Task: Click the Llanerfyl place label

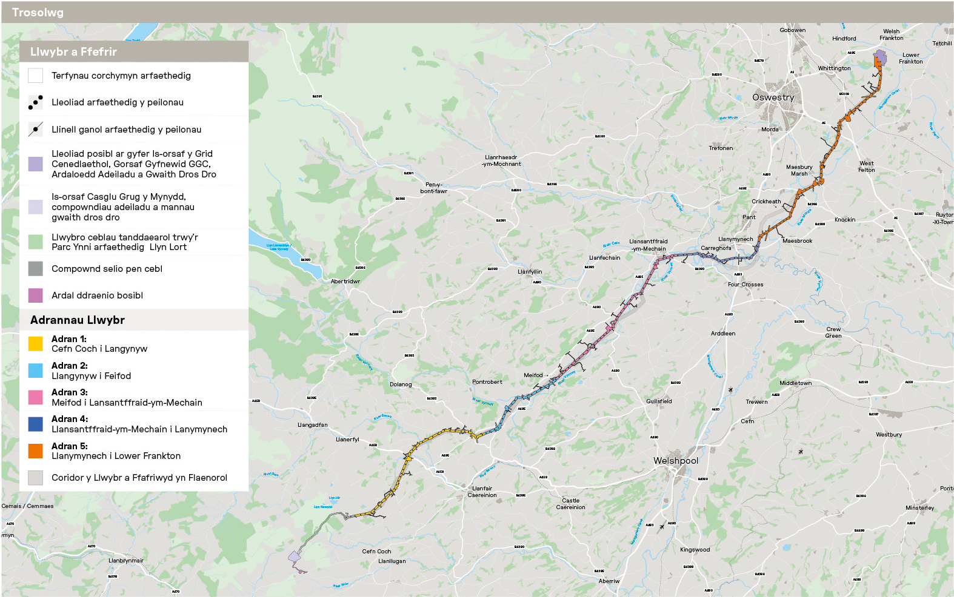Action: (348, 440)
